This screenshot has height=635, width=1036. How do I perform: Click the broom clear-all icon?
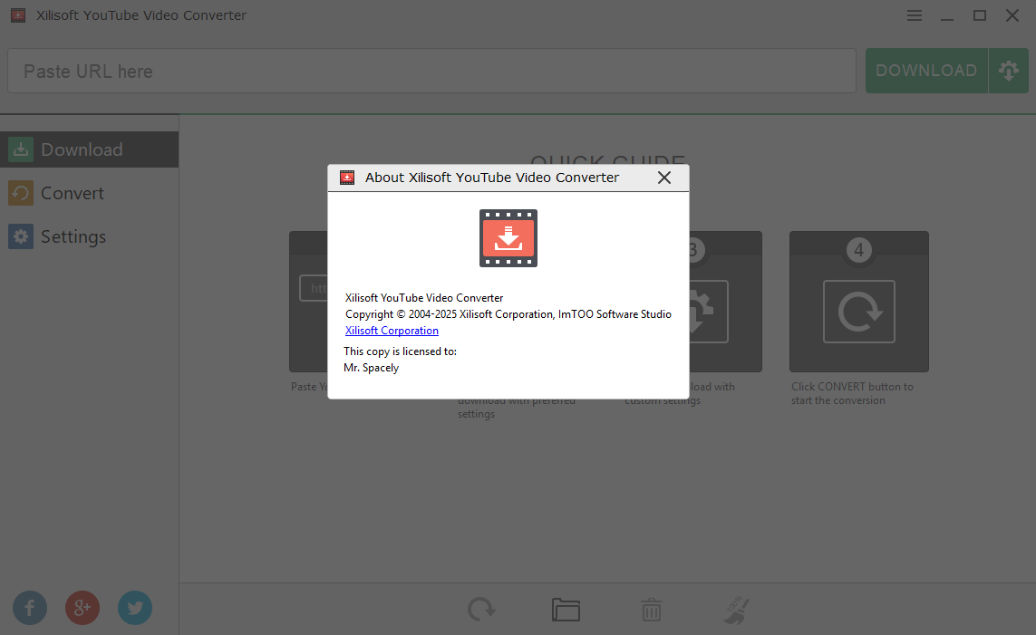(737, 610)
